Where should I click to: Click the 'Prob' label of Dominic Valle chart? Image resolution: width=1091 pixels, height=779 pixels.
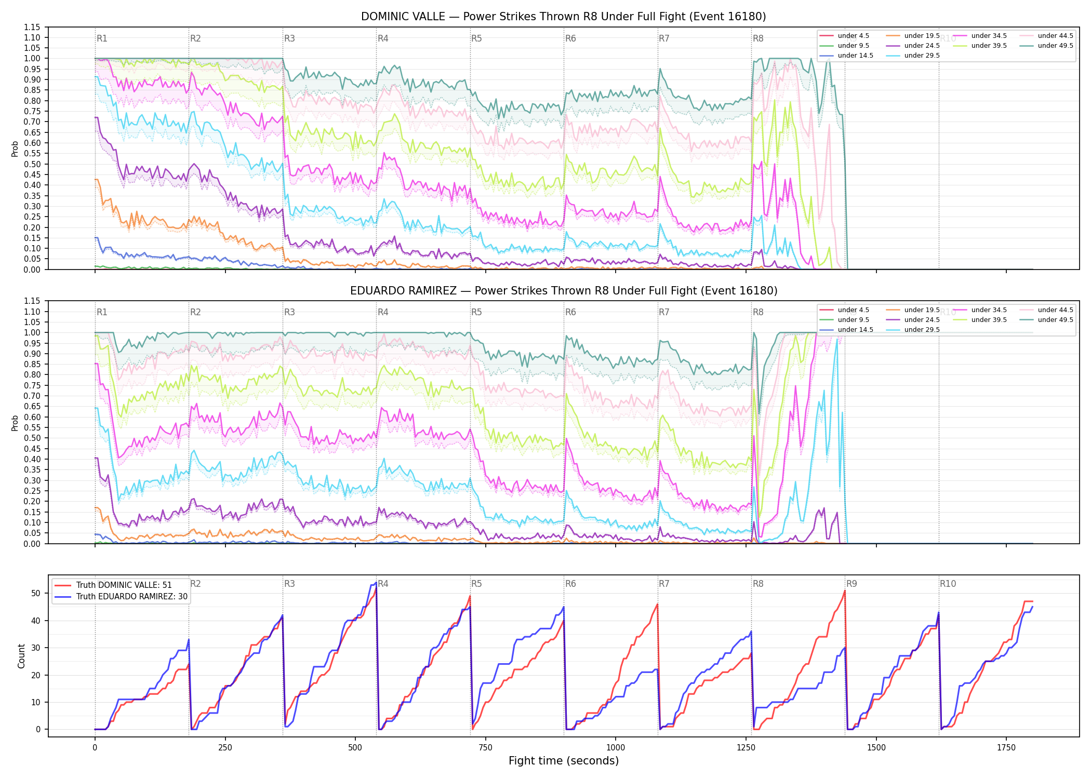point(15,149)
